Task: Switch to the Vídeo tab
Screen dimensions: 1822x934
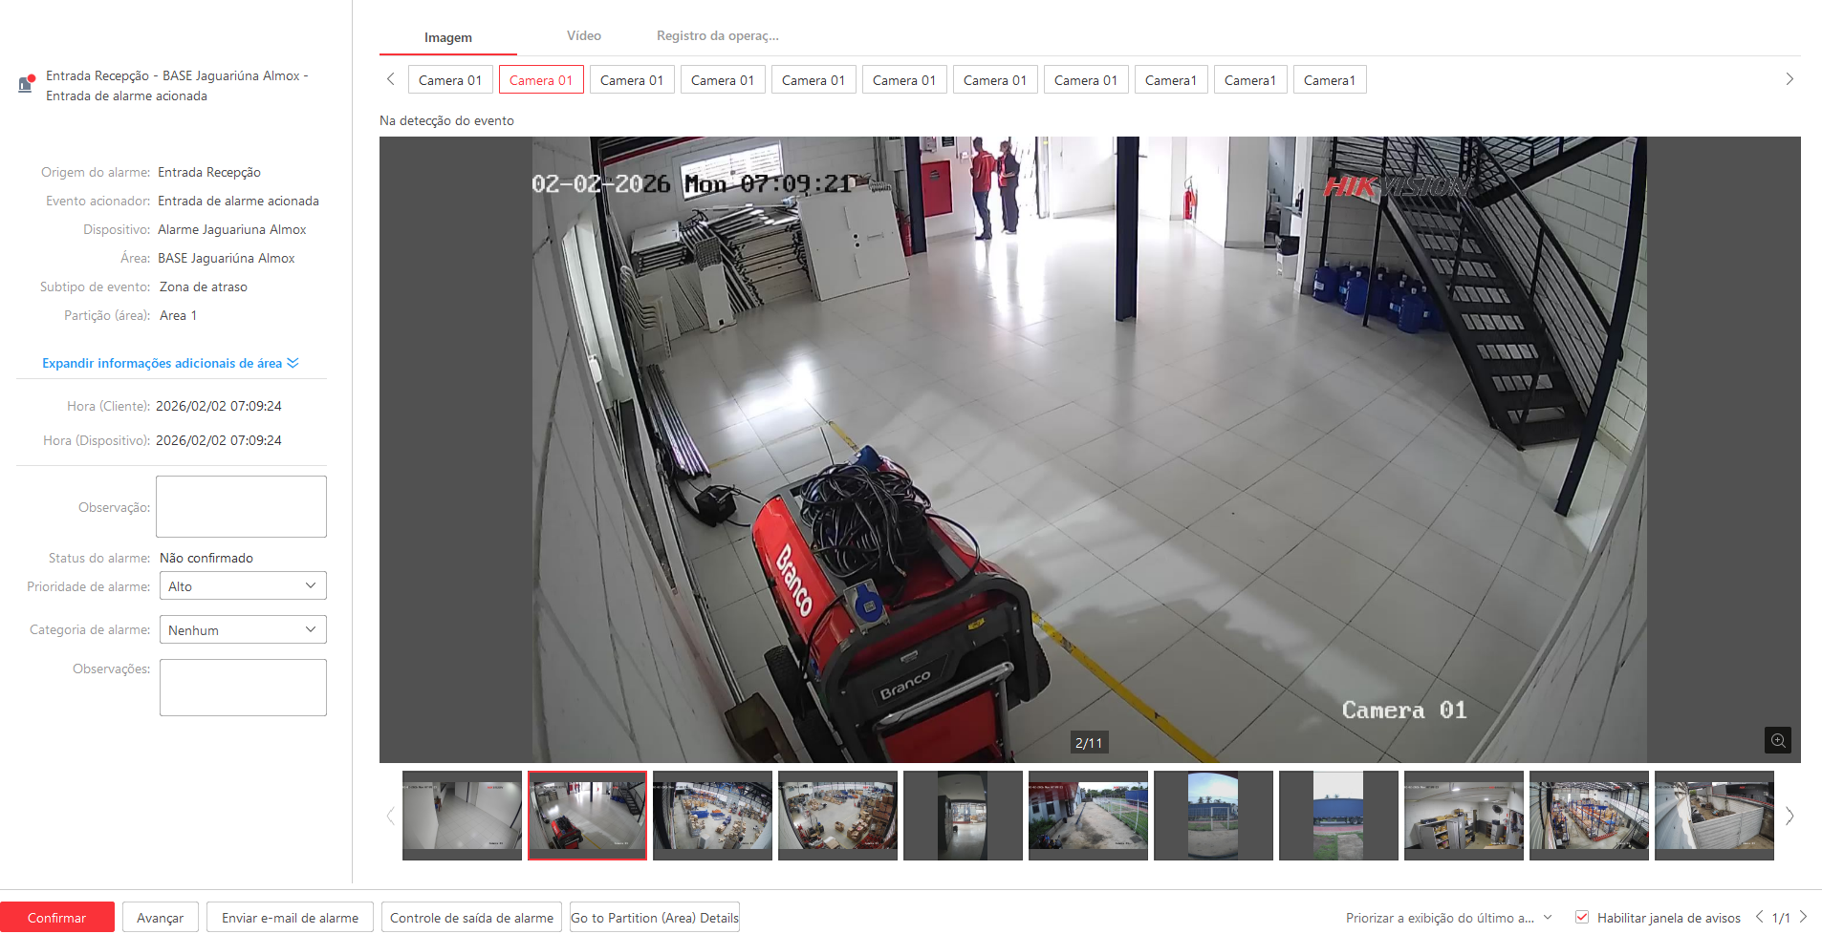Action: coord(583,36)
